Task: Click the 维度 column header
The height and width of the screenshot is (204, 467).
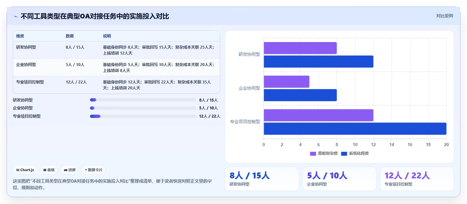Action: (x=20, y=36)
